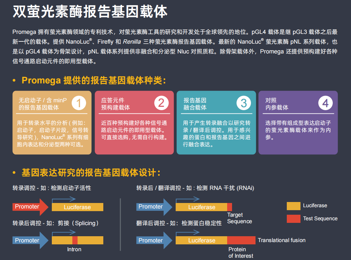Click the label '检测 RNA 干扰 (RNAi)'
The image size is (351, 260).
[225, 188]
